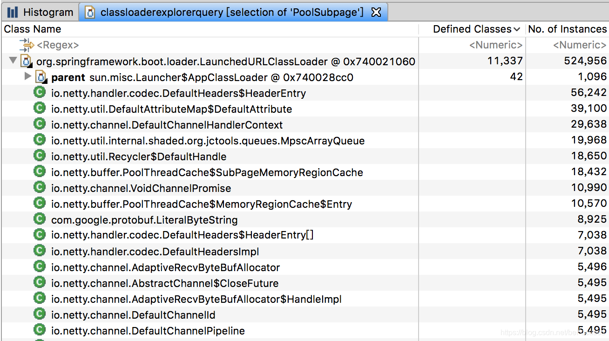The height and width of the screenshot is (341, 609).
Task: Close the classloaderexplorerquery tab
Action: [376, 13]
